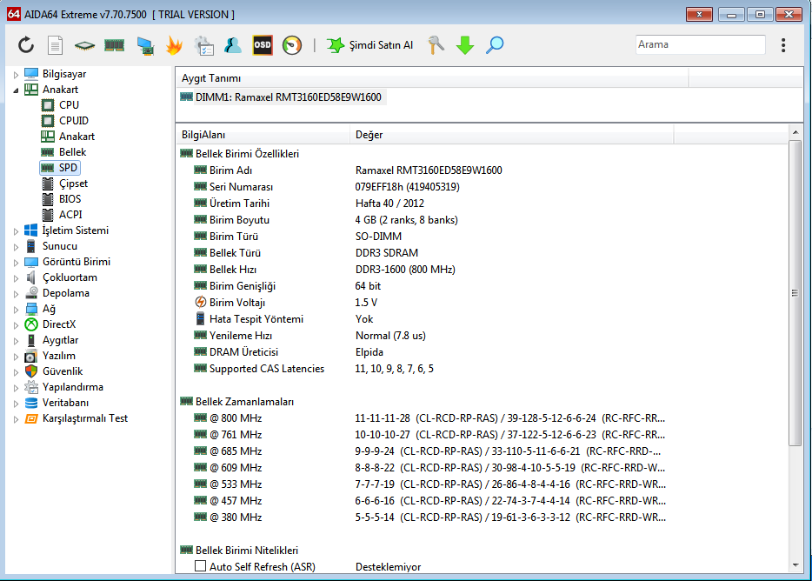Expand the Bilgisayar tree node
Viewport: 812px width, 581px height.
16,74
